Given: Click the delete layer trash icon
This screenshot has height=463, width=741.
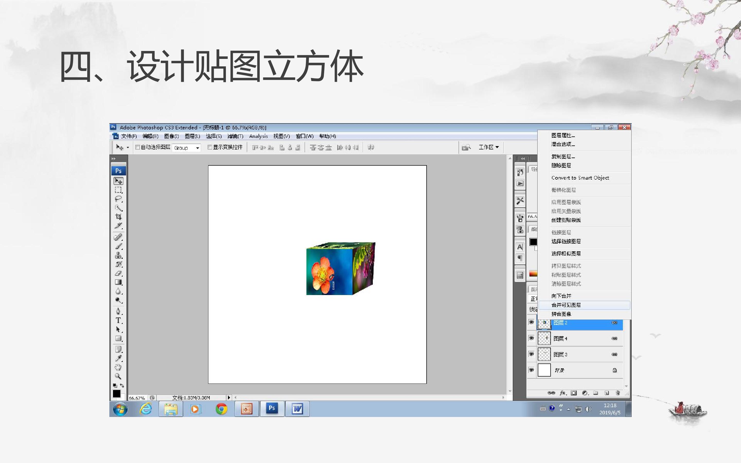Looking at the screenshot, I should (x=618, y=393).
